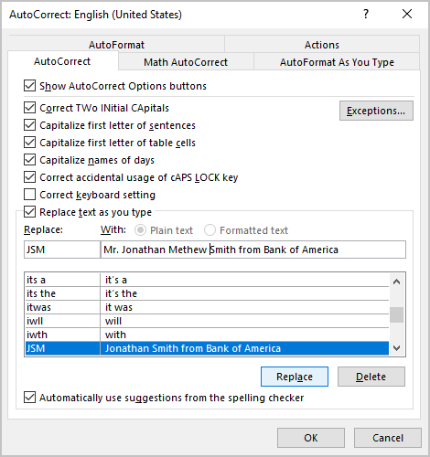Viewport: 430px width, 457px height.
Task: Click the Delete button
Action: tap(371, 377)
